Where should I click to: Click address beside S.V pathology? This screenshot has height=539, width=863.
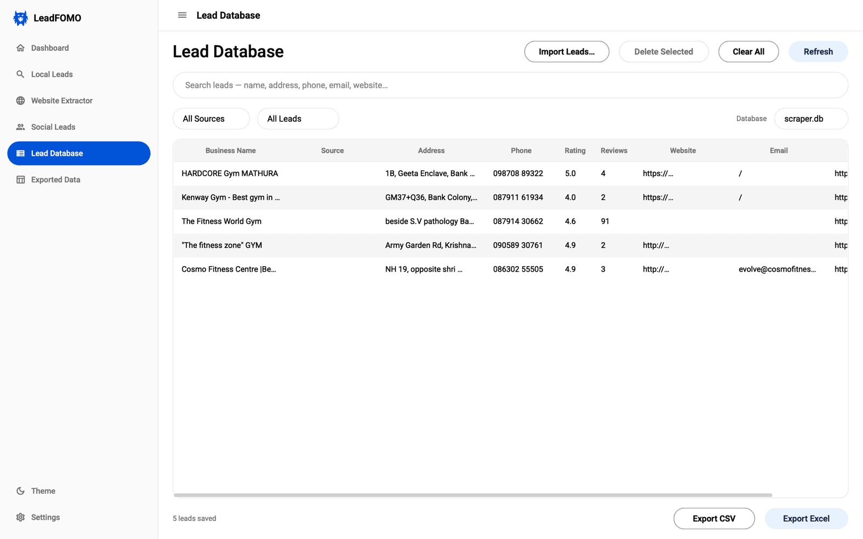[429, 222]
